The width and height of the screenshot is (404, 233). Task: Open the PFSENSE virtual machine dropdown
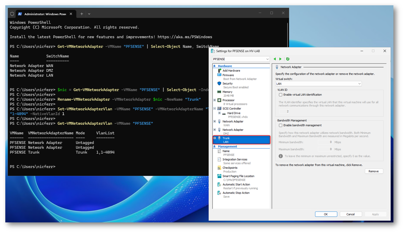tap(241, 59)
